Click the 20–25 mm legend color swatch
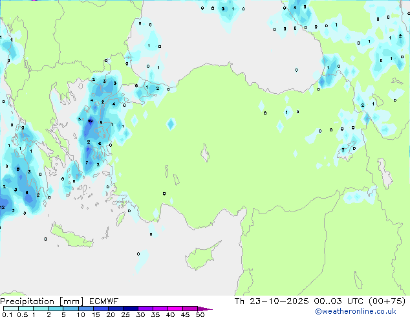 tap(116, 309)
